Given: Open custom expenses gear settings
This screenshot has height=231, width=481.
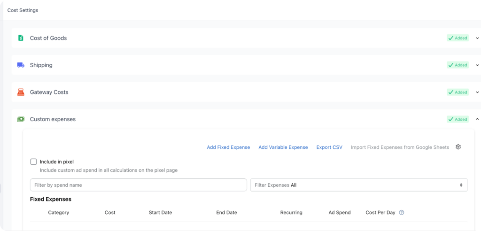Looking at the screenshot, I should click(458, 147).
